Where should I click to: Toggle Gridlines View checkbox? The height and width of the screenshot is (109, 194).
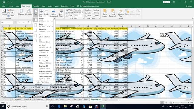86,13
